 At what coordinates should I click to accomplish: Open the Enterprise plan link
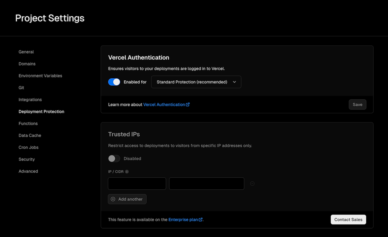click(185, 220)
